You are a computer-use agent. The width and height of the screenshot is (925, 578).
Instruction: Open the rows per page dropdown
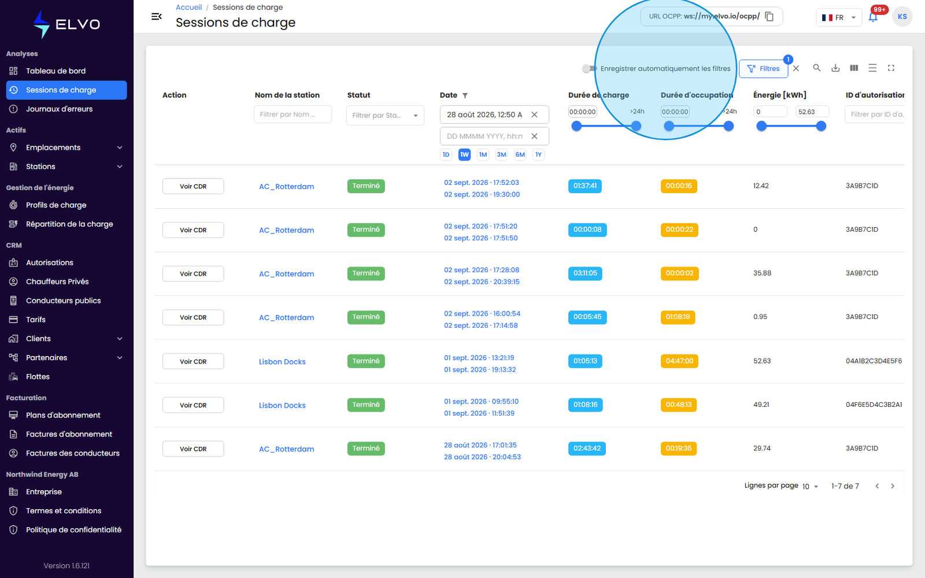point(810,487)
